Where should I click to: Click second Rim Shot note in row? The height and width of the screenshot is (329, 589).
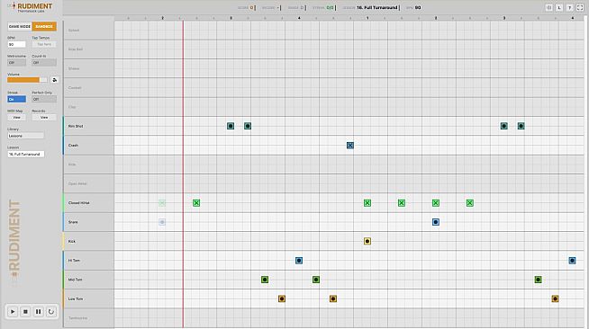248,126
